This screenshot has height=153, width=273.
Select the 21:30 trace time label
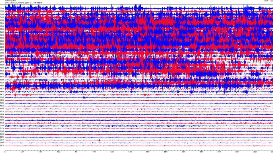coord(2,134)
